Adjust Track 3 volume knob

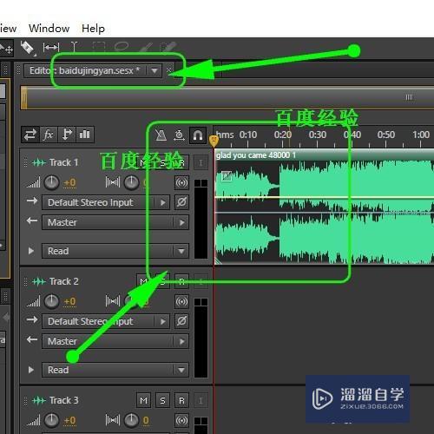point(51,420)
